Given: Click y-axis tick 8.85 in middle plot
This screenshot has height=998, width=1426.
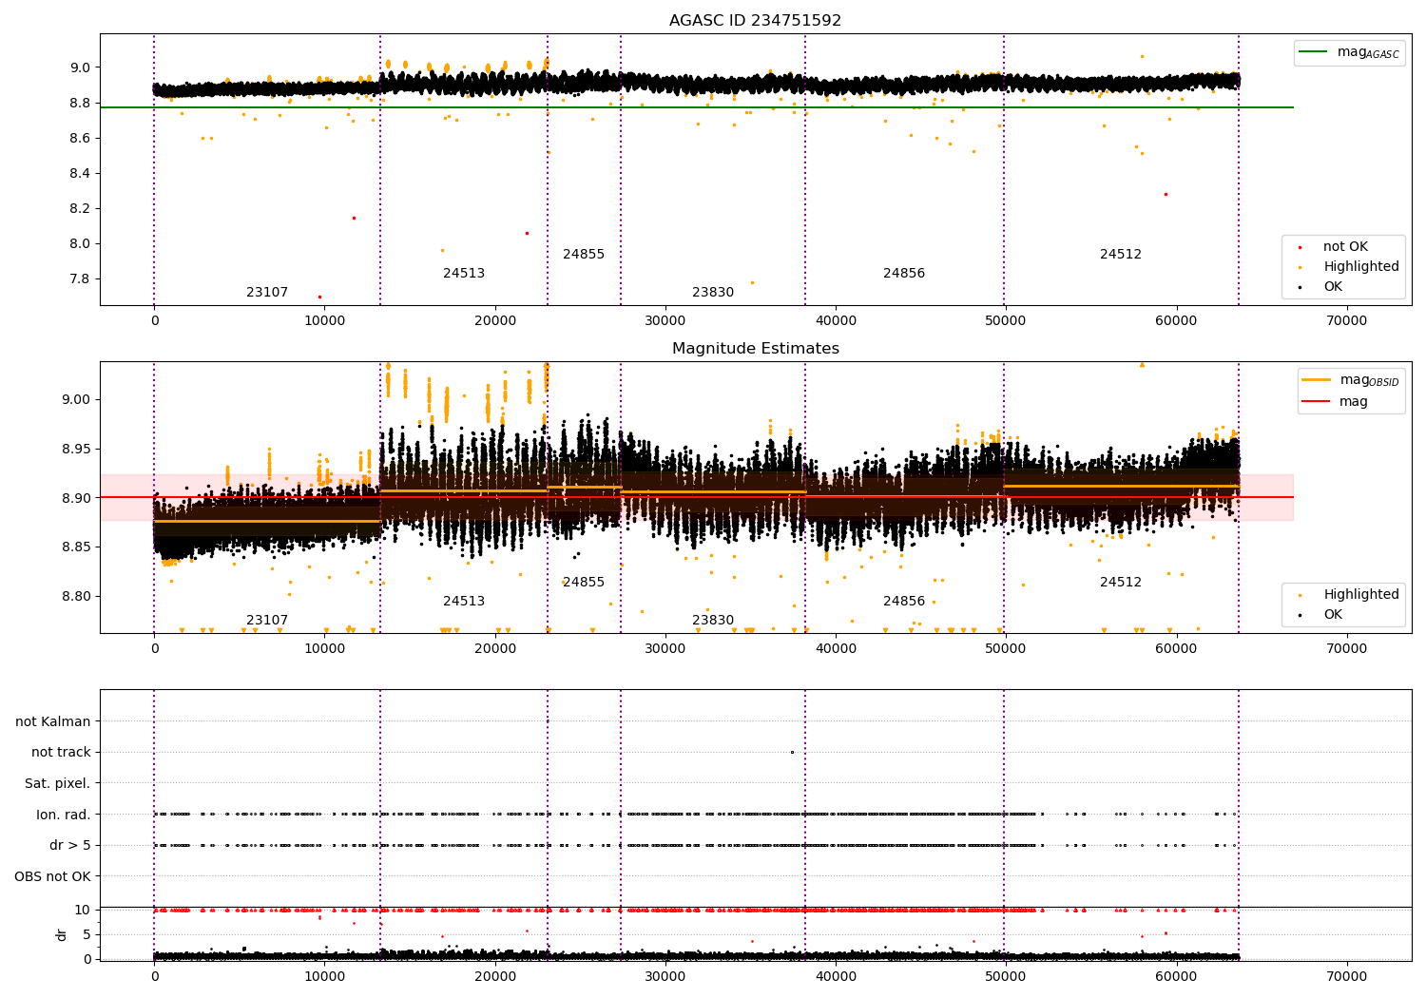Looking at the screenshot, I should pyautogui.click(x=75, y=547).
